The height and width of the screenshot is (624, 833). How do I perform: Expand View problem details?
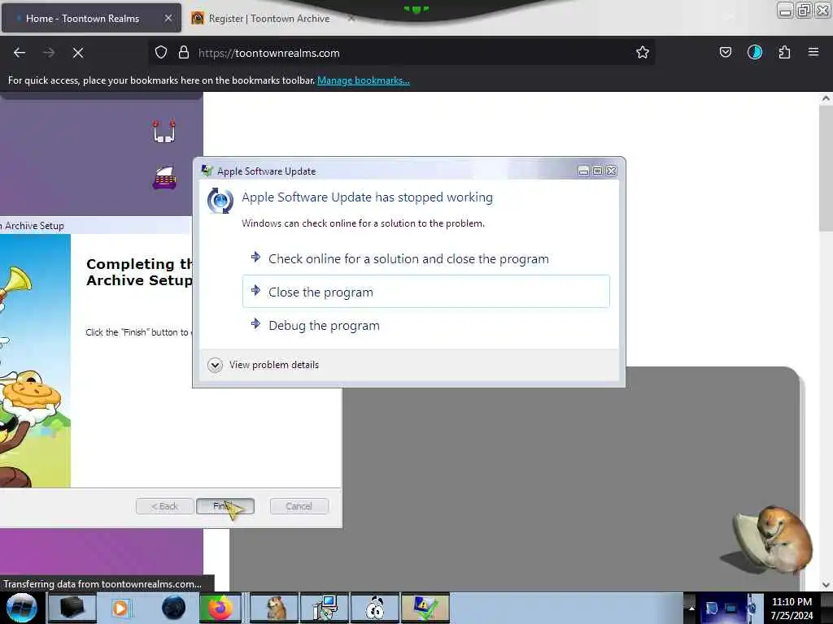point(264,365)
